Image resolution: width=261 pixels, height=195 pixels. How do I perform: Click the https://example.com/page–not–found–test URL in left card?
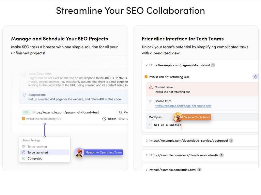pyautogui.click(x=66, y=112)
